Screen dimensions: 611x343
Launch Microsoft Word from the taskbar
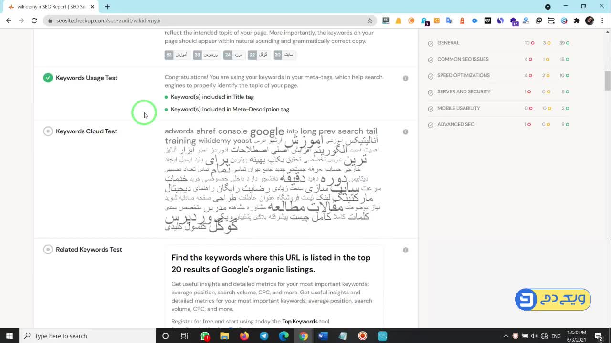click(x=323, y=336)
